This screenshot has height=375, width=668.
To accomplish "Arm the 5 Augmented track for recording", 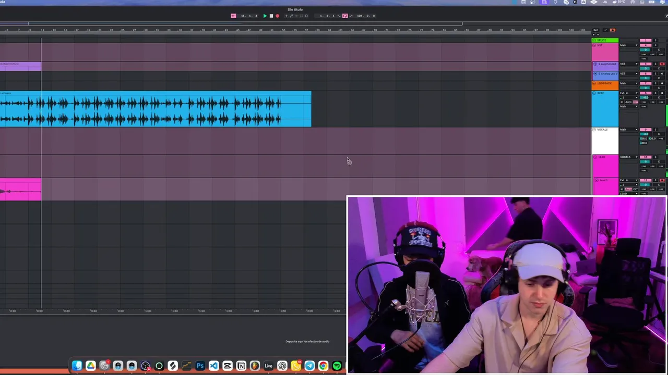I will [x=662, y=64].
